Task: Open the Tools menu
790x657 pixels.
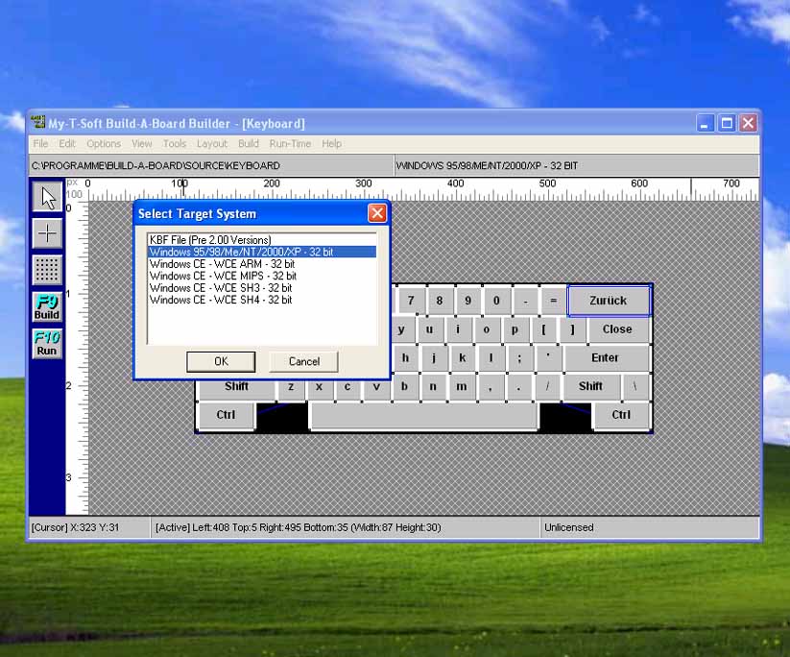Action: [x=175, y=144]
